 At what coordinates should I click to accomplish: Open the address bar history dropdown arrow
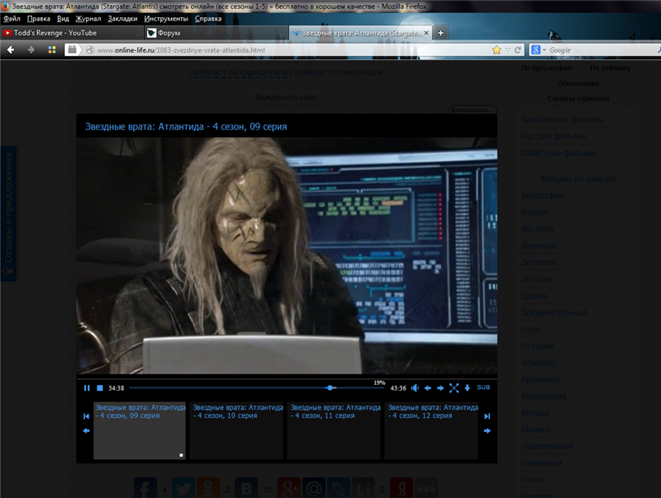coord(507,50)
